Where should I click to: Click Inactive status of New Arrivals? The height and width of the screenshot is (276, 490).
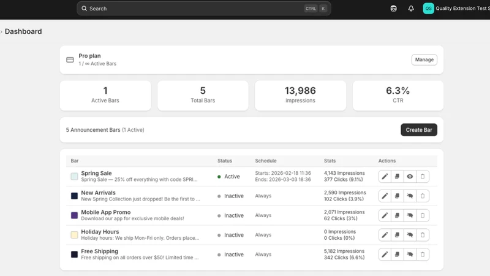point(231,196)
